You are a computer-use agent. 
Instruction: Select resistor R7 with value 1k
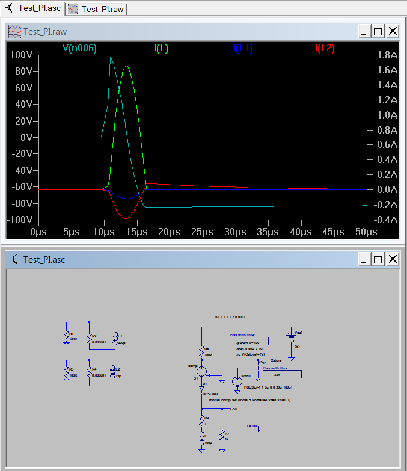(x=222, y=436)
